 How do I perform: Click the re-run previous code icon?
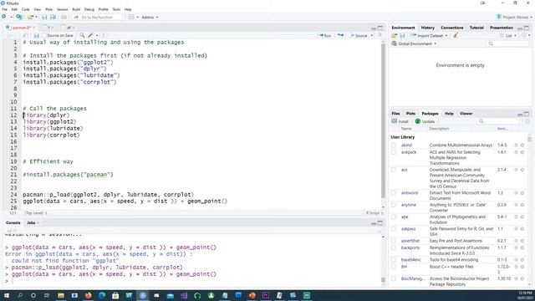[x=340, y=35]
